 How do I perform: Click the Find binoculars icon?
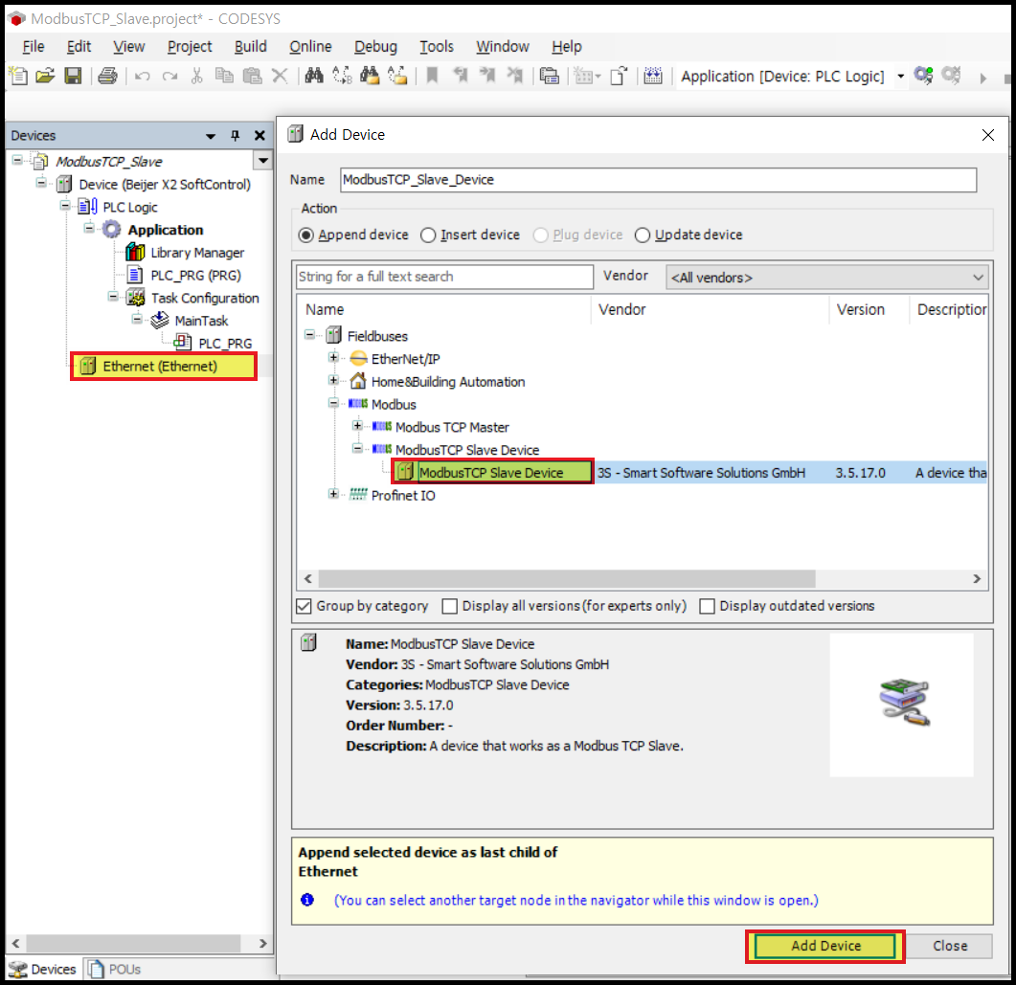tap(314, 76)
